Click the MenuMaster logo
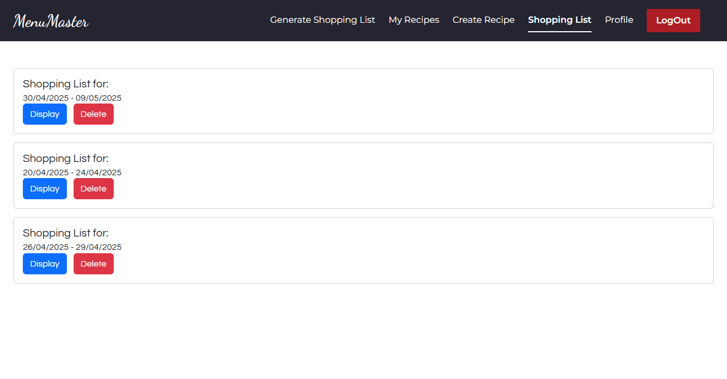The height and width of the screenshot is (379, 727). (51, 21)
